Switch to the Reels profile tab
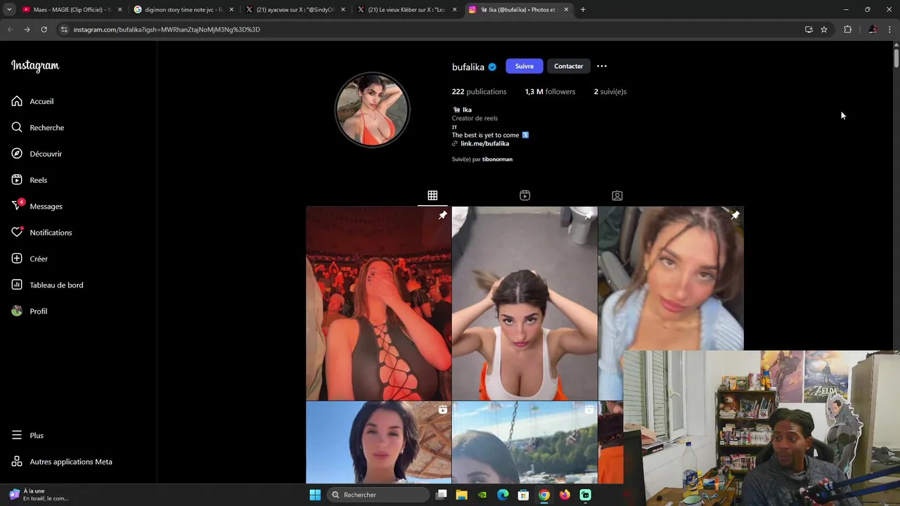 point(525,195)
